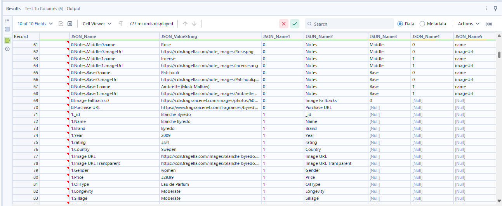
Task: Click the 000 number format icon
Action: [x=489, y=24]
